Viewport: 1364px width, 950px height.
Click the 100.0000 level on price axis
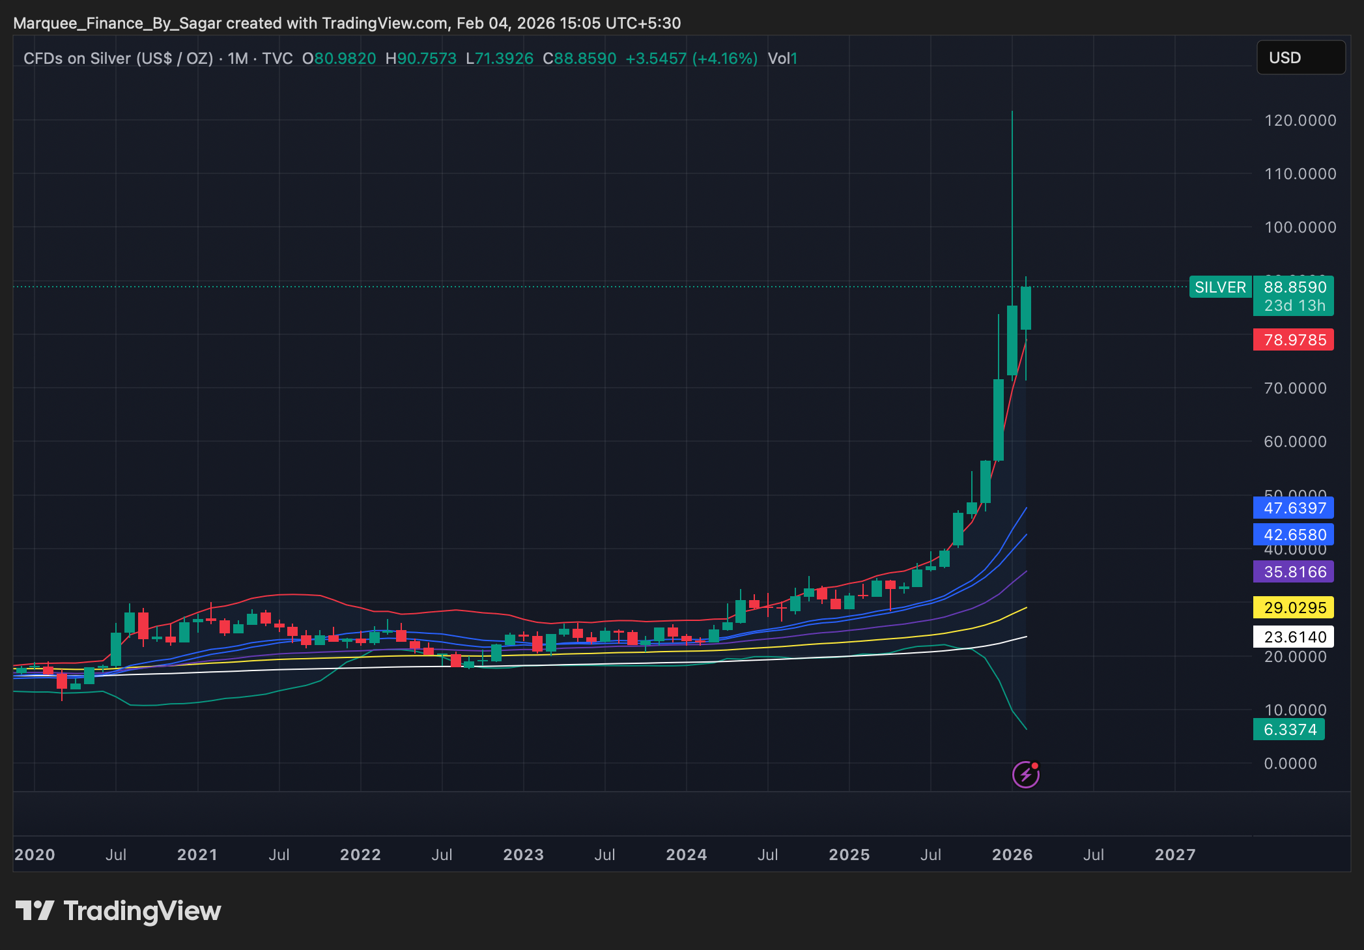1300,227
